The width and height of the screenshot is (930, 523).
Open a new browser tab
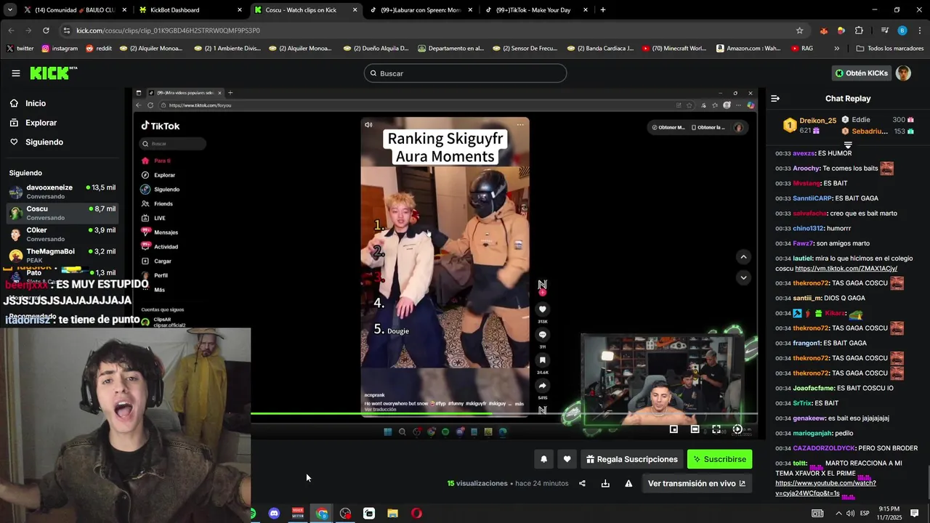tap(603, 10)
